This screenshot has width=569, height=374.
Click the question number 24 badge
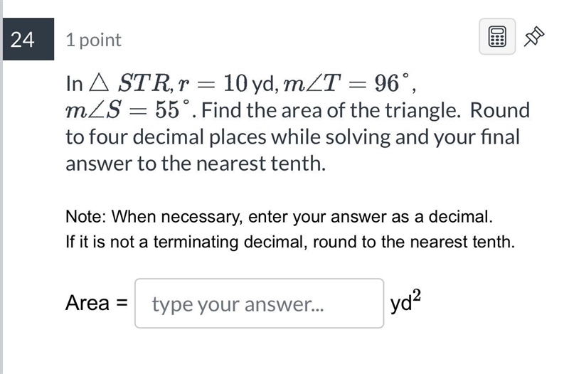point(28,39)
